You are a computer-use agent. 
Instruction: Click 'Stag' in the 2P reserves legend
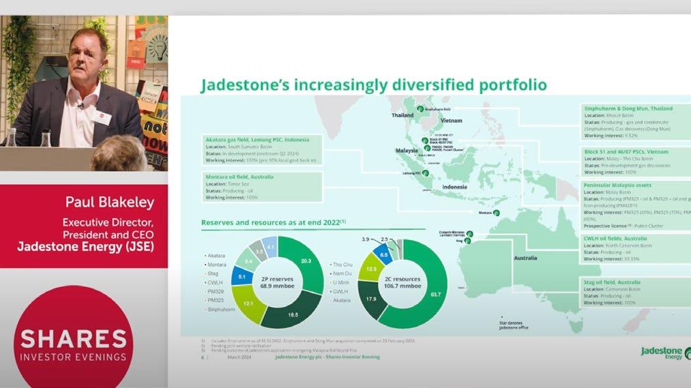(213, 273)
